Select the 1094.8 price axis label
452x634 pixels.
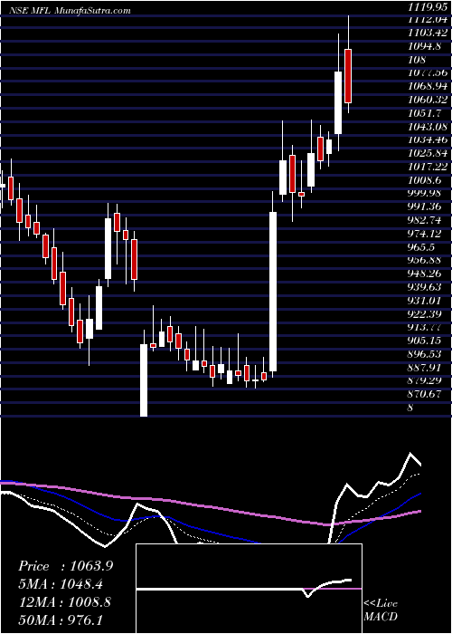coord(426,45)
